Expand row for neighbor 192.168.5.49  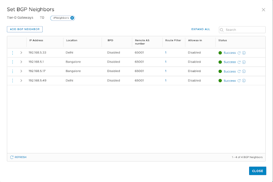pos(21,81)
